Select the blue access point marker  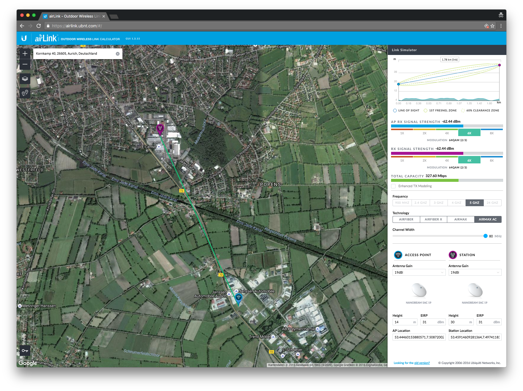click(238, 297)
